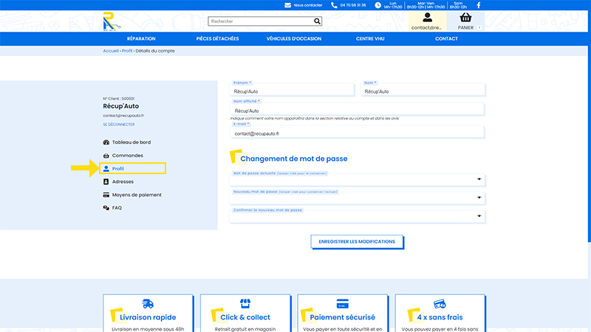Click the search magnifier icon
The height and width of the screenshot is (332, 591).
click(318, 21)
